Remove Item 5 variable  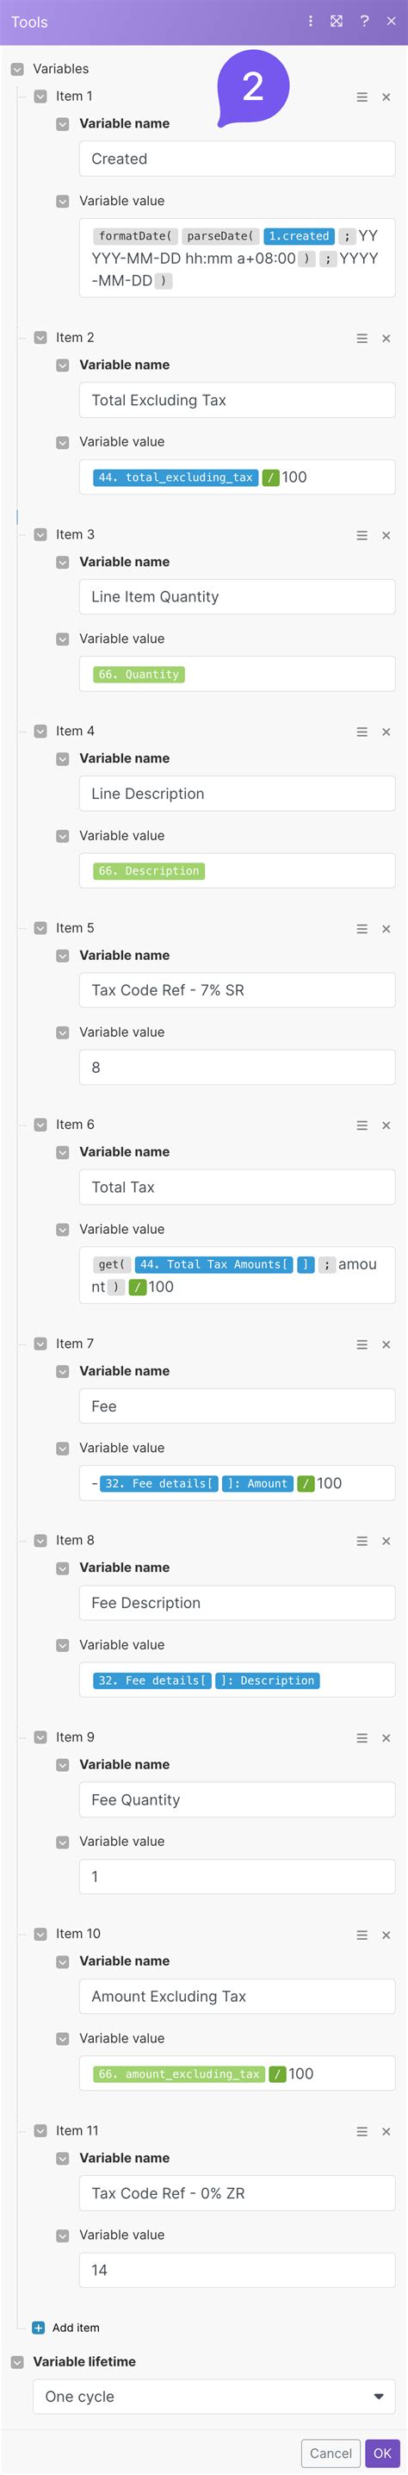[x=386, y=929]
